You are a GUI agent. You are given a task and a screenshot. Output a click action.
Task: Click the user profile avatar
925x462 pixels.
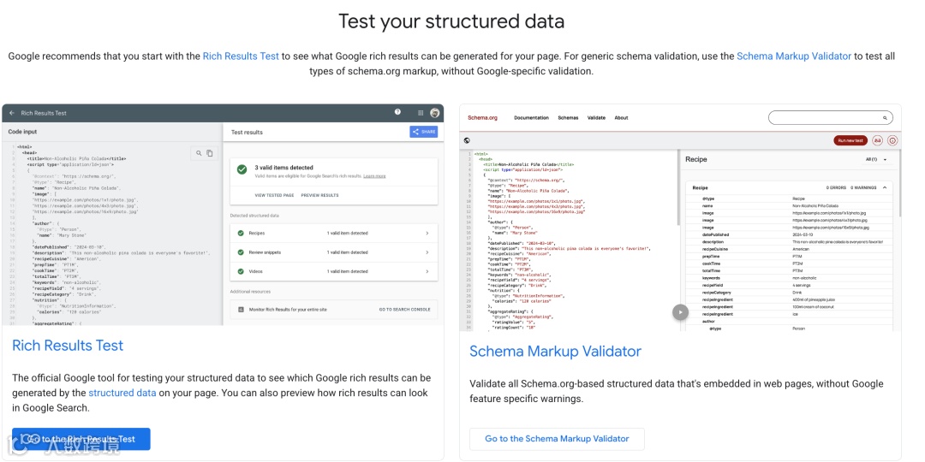[x=435, y=113]
